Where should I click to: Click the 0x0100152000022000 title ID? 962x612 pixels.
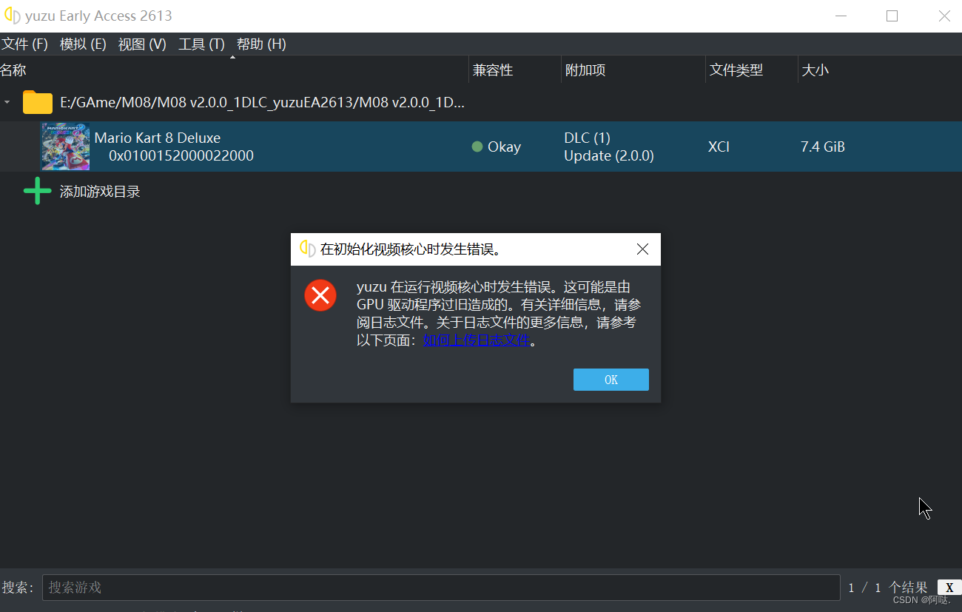point(181,156)
